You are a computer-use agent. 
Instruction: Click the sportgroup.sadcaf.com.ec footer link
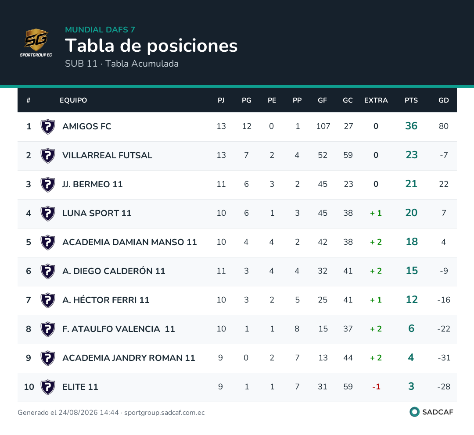165,413
